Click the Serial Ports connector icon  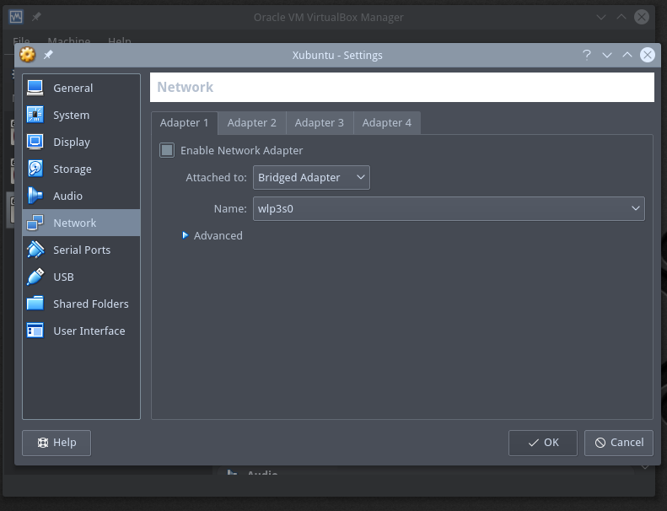click(x=35, y=250)
